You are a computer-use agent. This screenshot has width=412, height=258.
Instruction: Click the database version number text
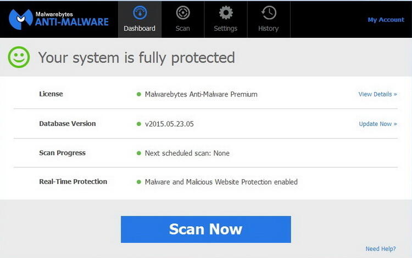[169, 124]
